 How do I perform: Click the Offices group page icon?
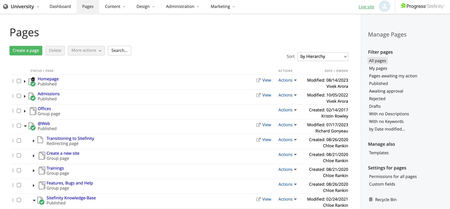[33, 111]
